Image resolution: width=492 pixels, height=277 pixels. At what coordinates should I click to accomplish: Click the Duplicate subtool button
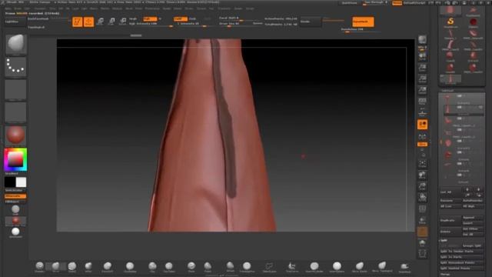pos(450,220)
